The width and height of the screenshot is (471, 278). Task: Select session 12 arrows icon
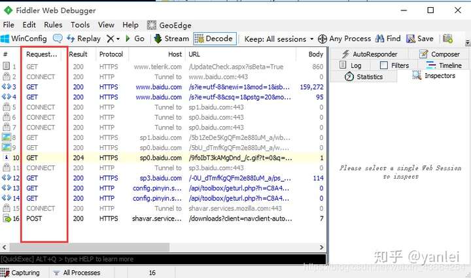7,178
